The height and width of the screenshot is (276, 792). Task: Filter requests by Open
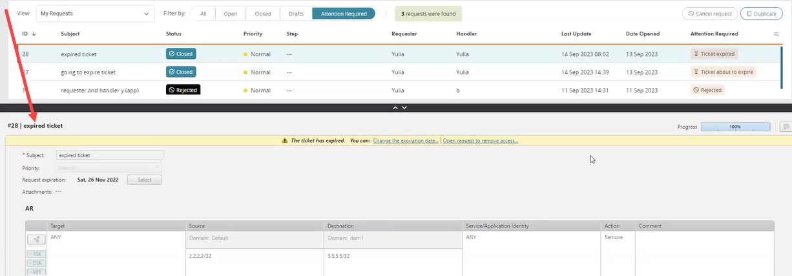[x=230, y=14]
